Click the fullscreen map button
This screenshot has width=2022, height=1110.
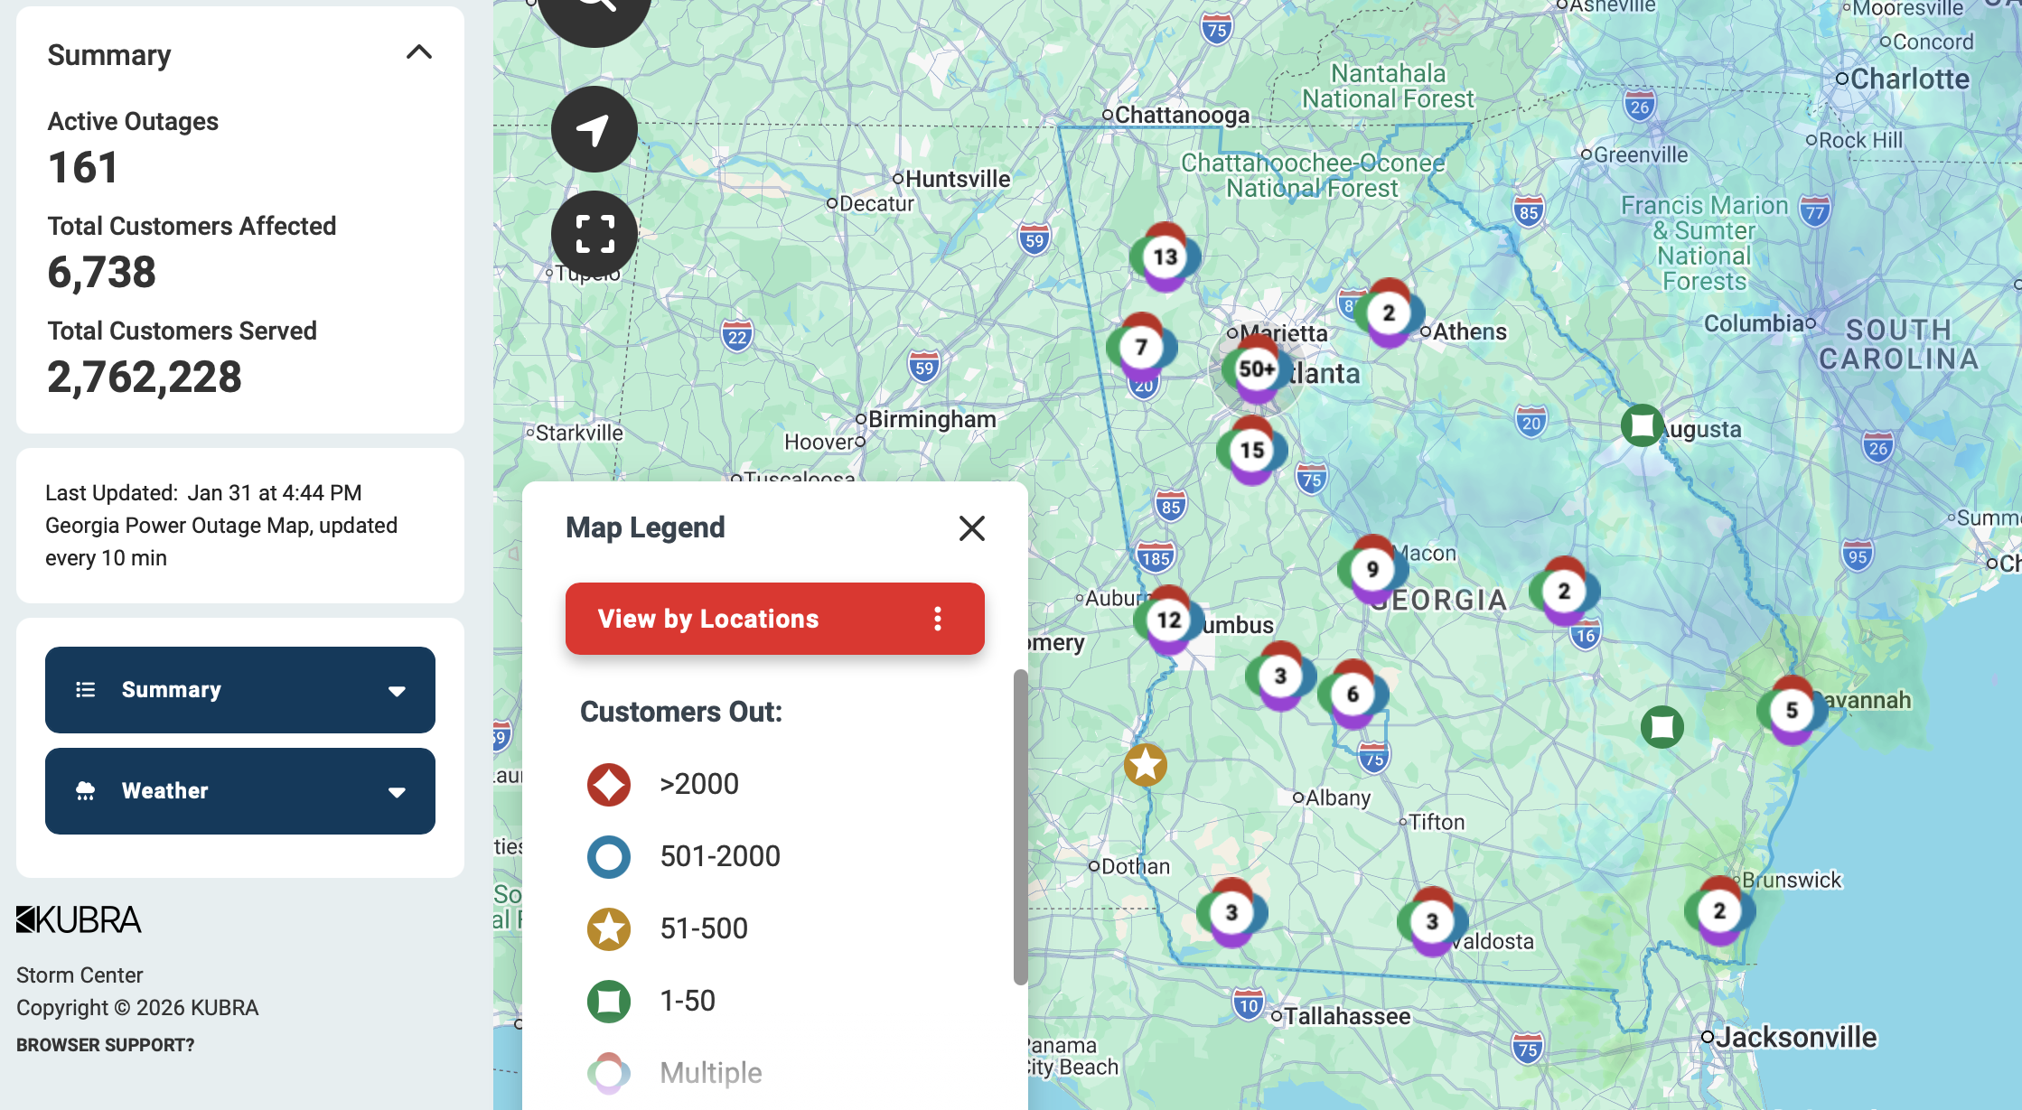(x=594, y=234)
